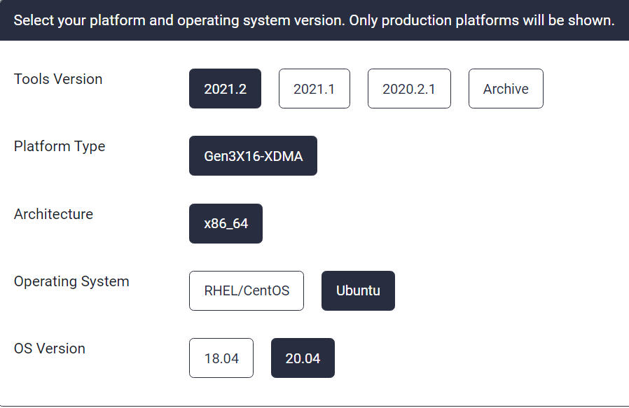Choose the x86_64 architecture
This screenshot has height=408, width=629.
226,223
